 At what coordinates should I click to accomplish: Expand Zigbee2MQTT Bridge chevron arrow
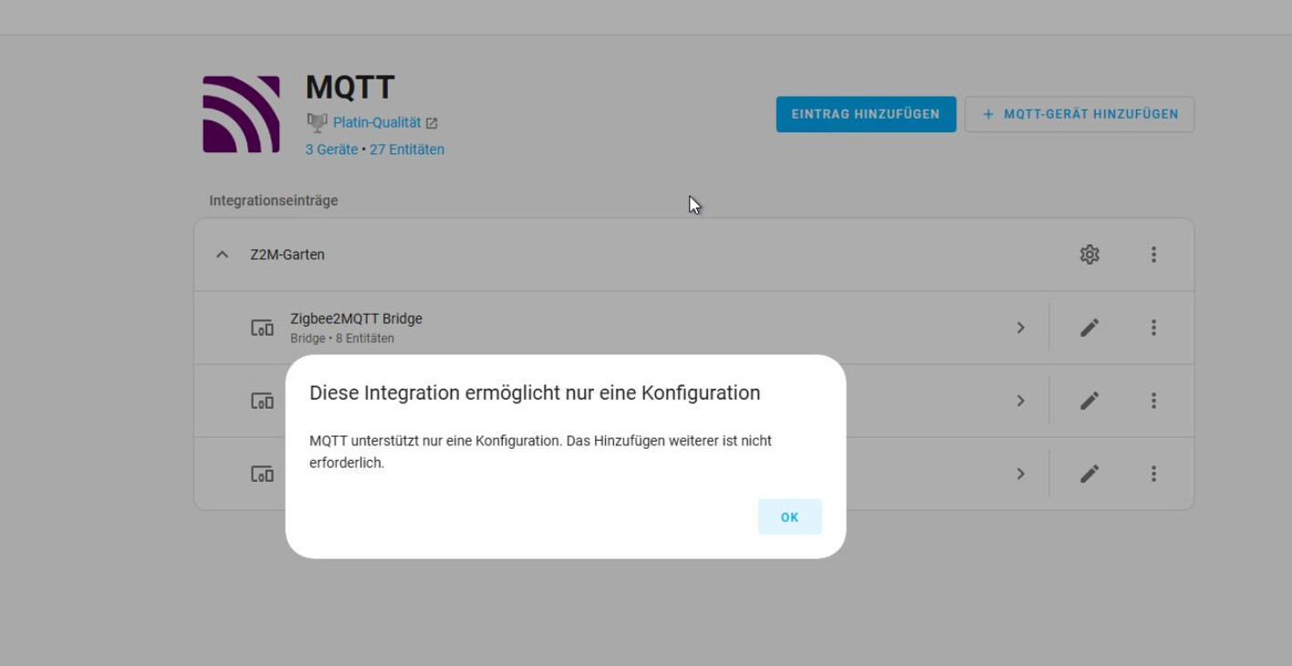[x=1021, y=328]
